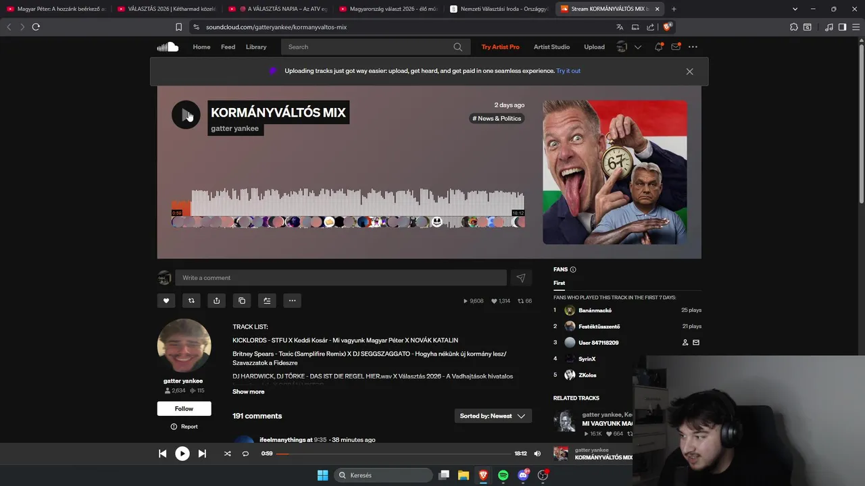Skip to next track in player bar
The height and width of the screenshot is (486, 865).
(x=202, y=454)
